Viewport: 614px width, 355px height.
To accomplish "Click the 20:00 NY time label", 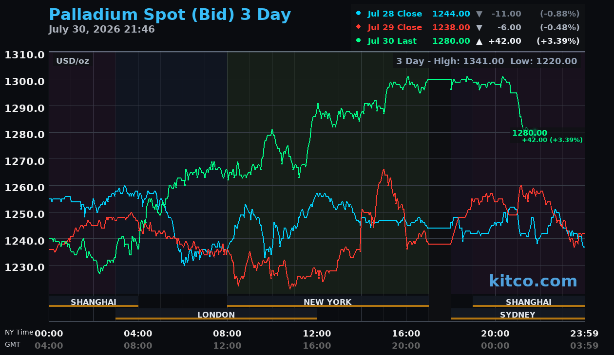I will click(495, 334).
